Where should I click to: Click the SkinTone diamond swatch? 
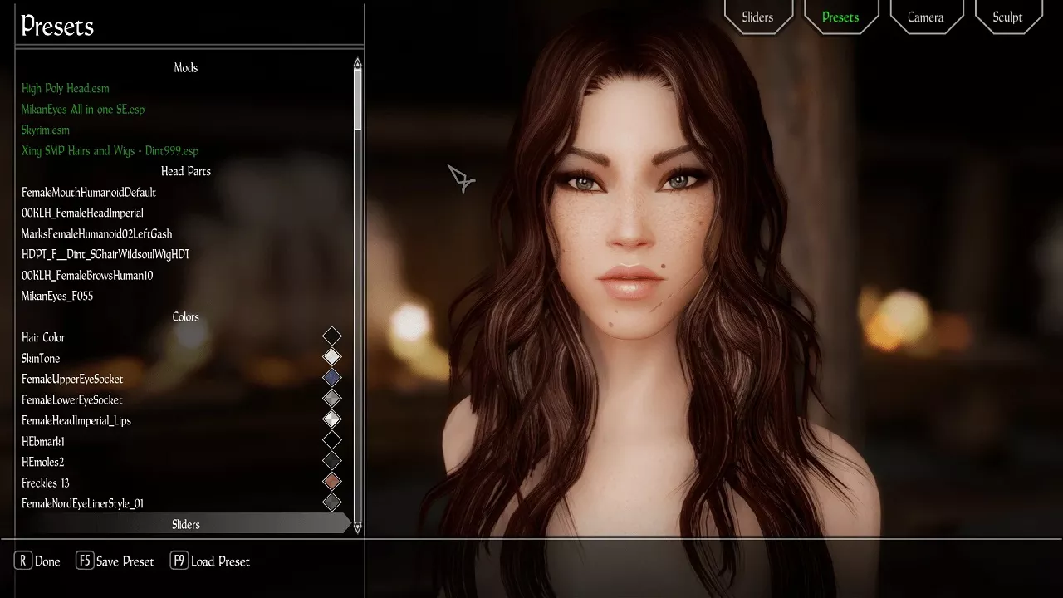(x=332, y=357)
